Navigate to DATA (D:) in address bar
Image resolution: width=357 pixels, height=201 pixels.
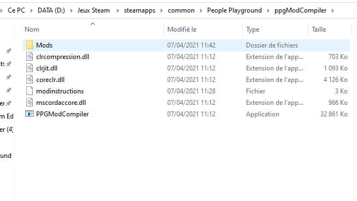(x=51, y=10)
